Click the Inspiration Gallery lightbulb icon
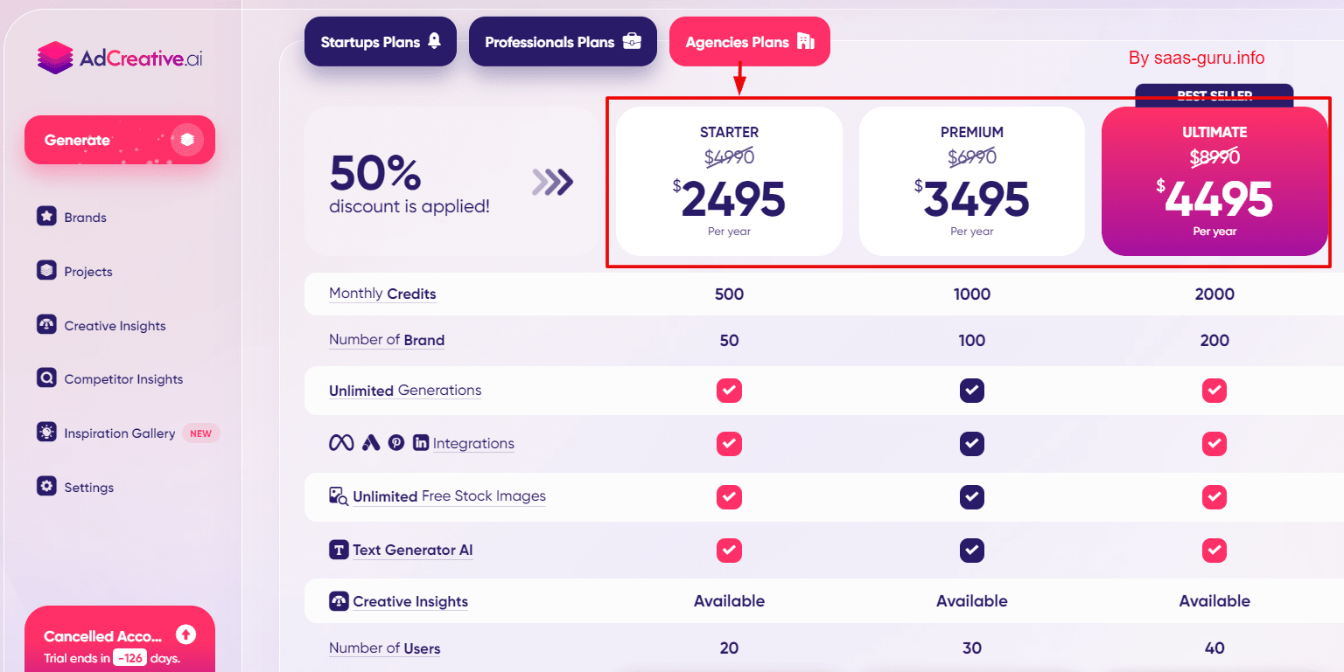 tap(46, 433)
